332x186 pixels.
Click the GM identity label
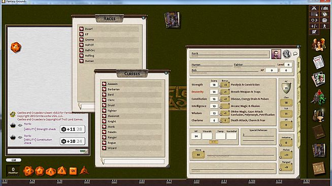(x=14, y=160)
